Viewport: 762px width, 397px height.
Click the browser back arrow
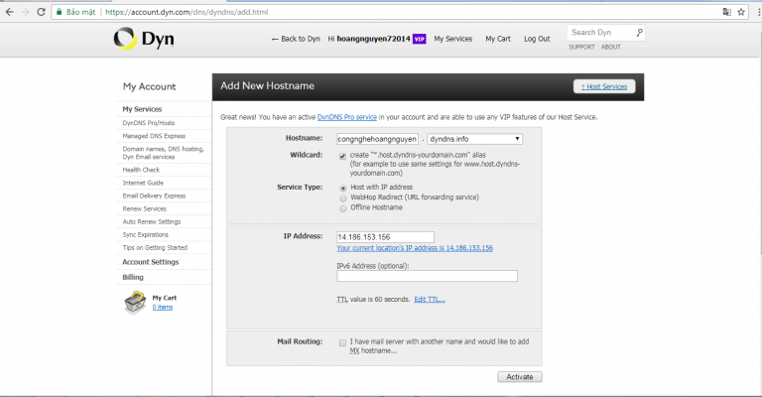[9, 12]
